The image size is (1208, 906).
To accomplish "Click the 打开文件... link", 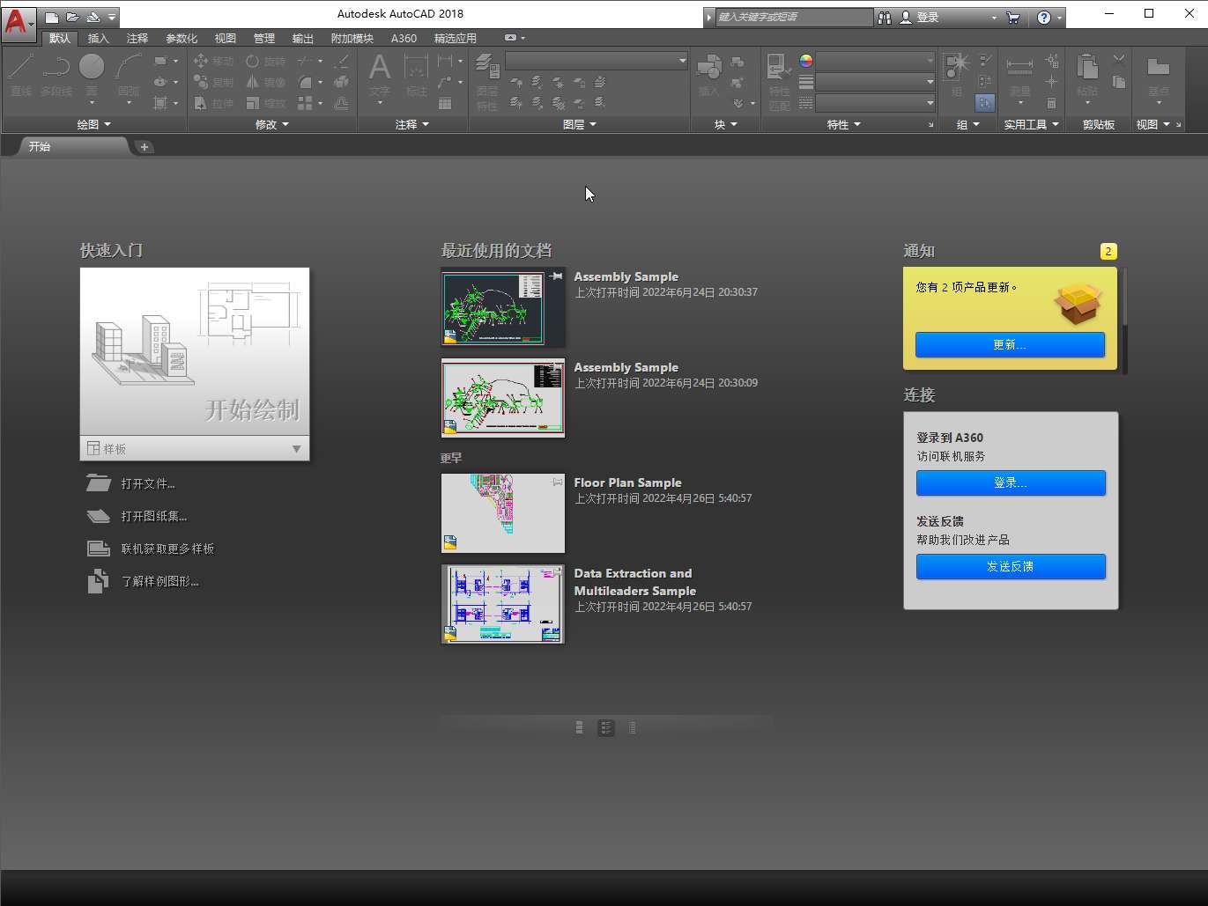I will pos(148,483).
